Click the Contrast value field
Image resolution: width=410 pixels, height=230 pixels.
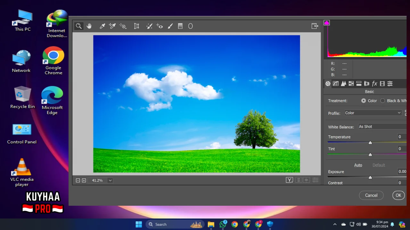click(402, 183)
